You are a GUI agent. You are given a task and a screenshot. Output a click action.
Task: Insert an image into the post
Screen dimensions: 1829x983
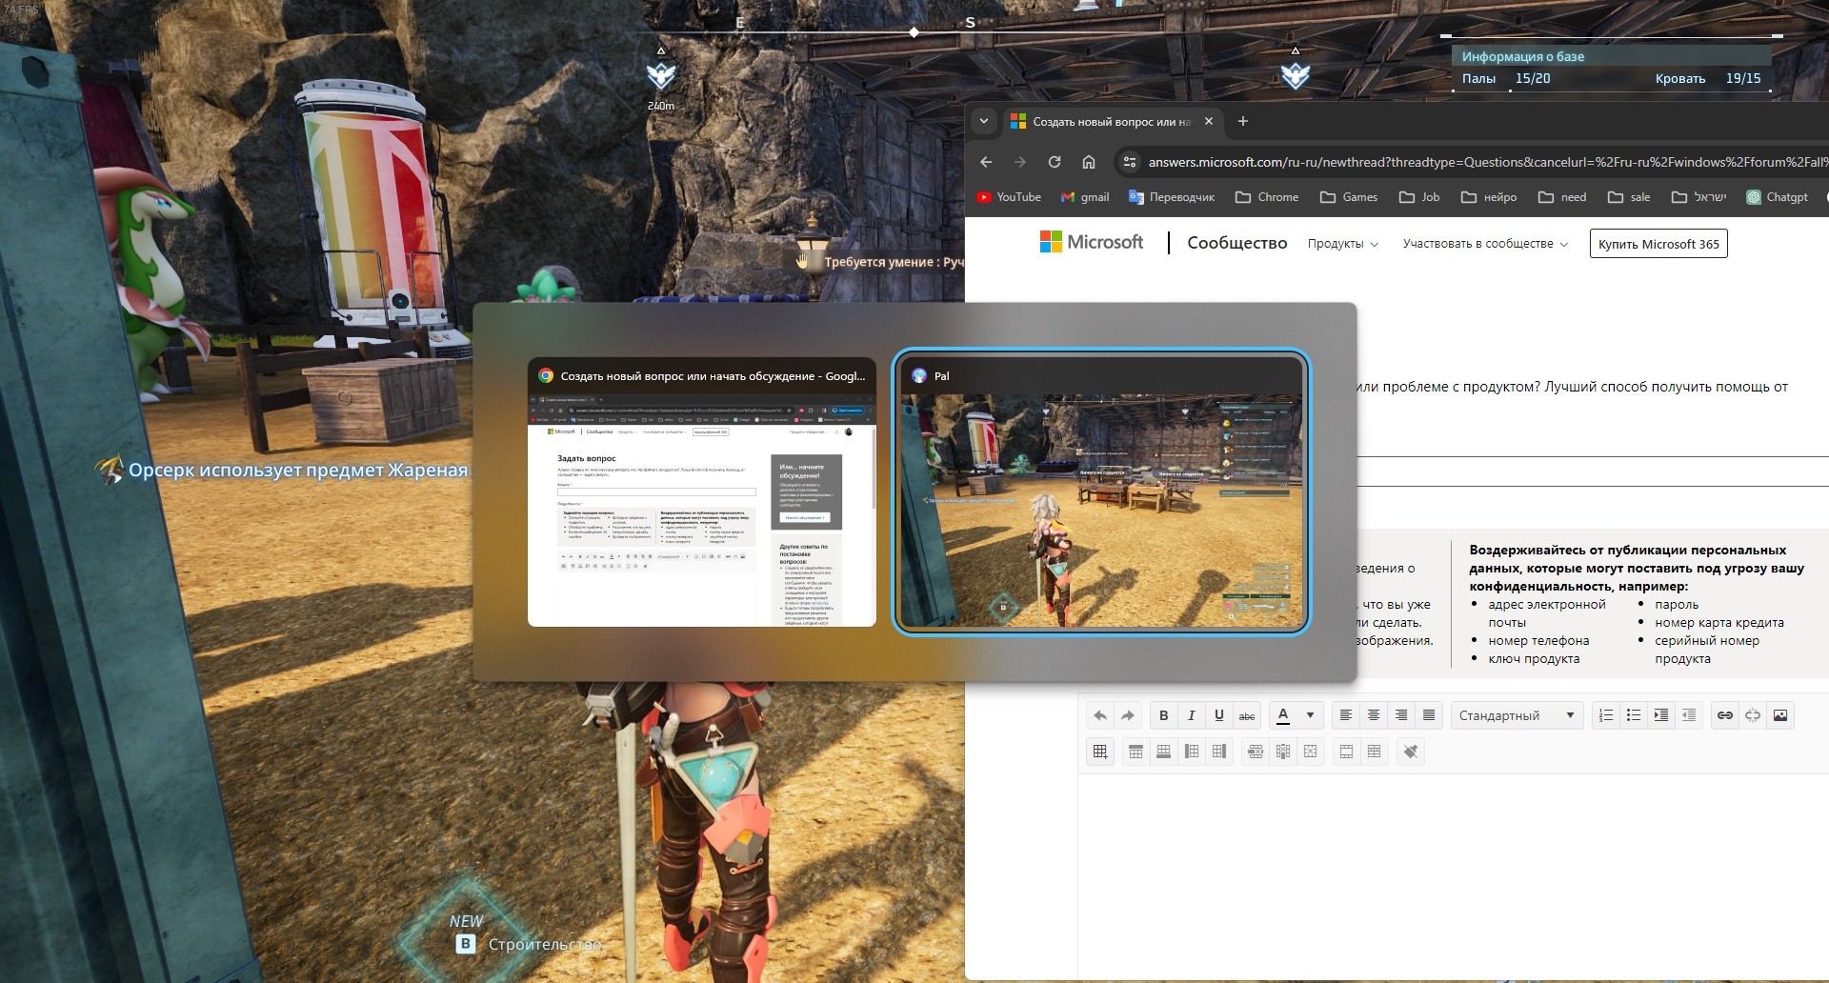(x=1779, y=715)
